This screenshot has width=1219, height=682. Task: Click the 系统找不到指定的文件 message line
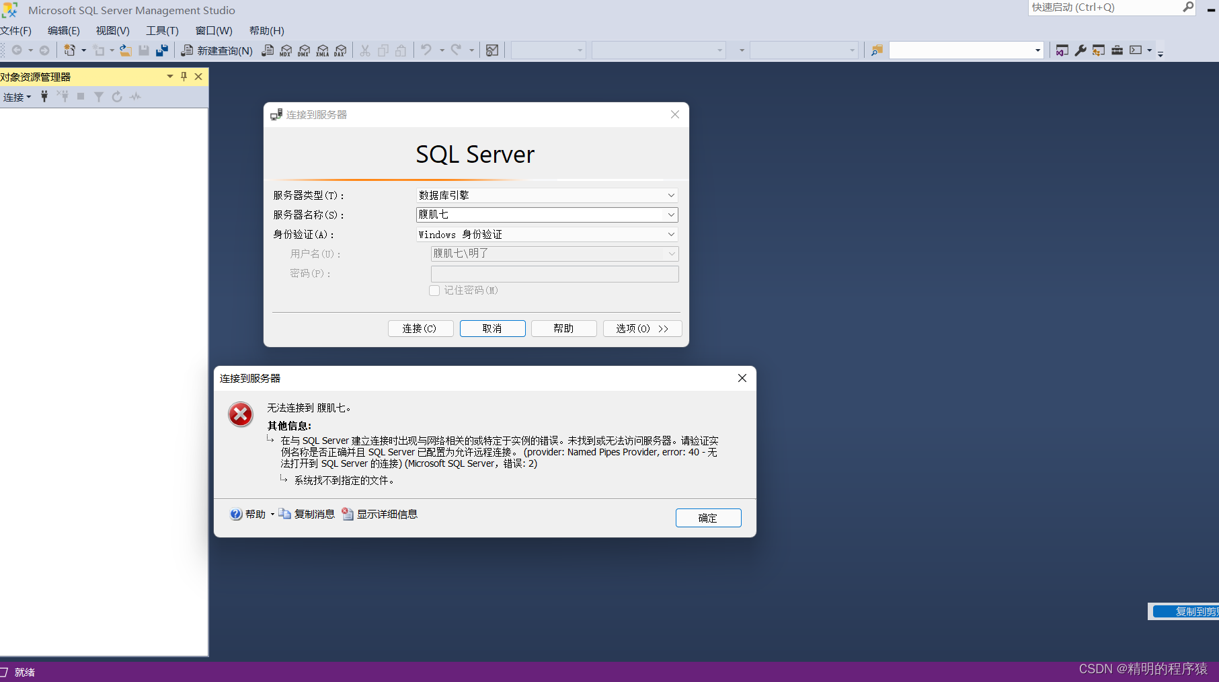344,480
